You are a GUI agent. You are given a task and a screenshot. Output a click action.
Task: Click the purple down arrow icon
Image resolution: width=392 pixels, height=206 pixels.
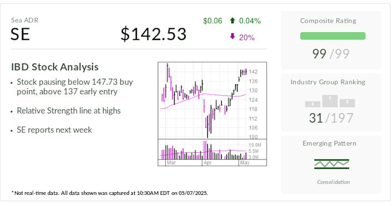point(232,37)
